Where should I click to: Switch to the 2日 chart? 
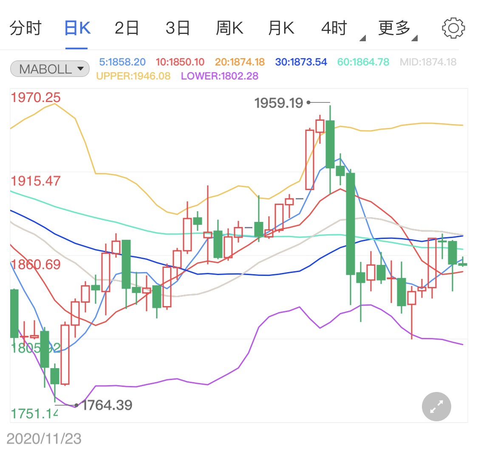127,28
